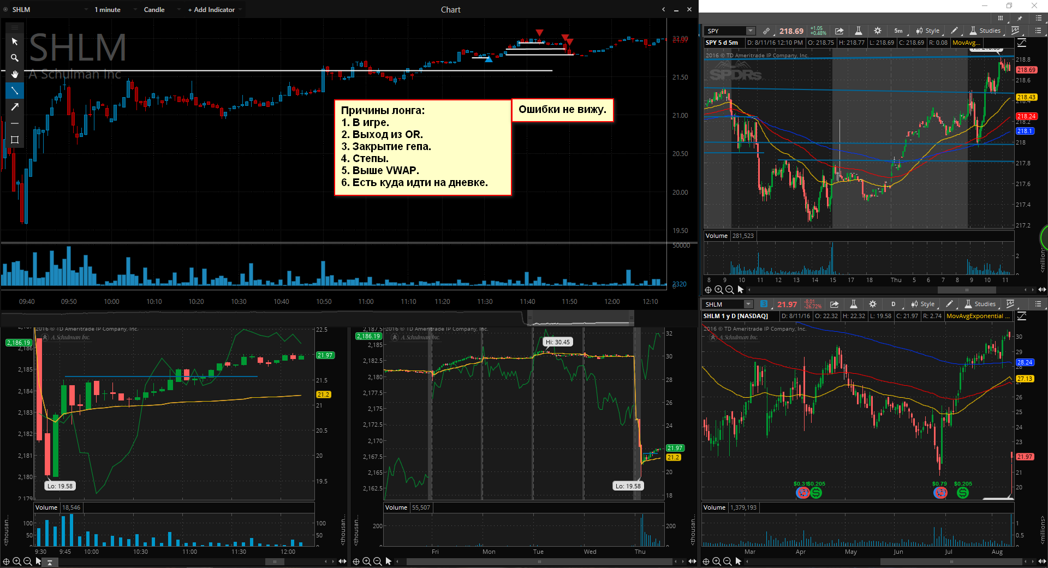Open the pencil drawings menu in SPY toolbar
Viewport: 1048px width, 568px height.
coord(954,31)
